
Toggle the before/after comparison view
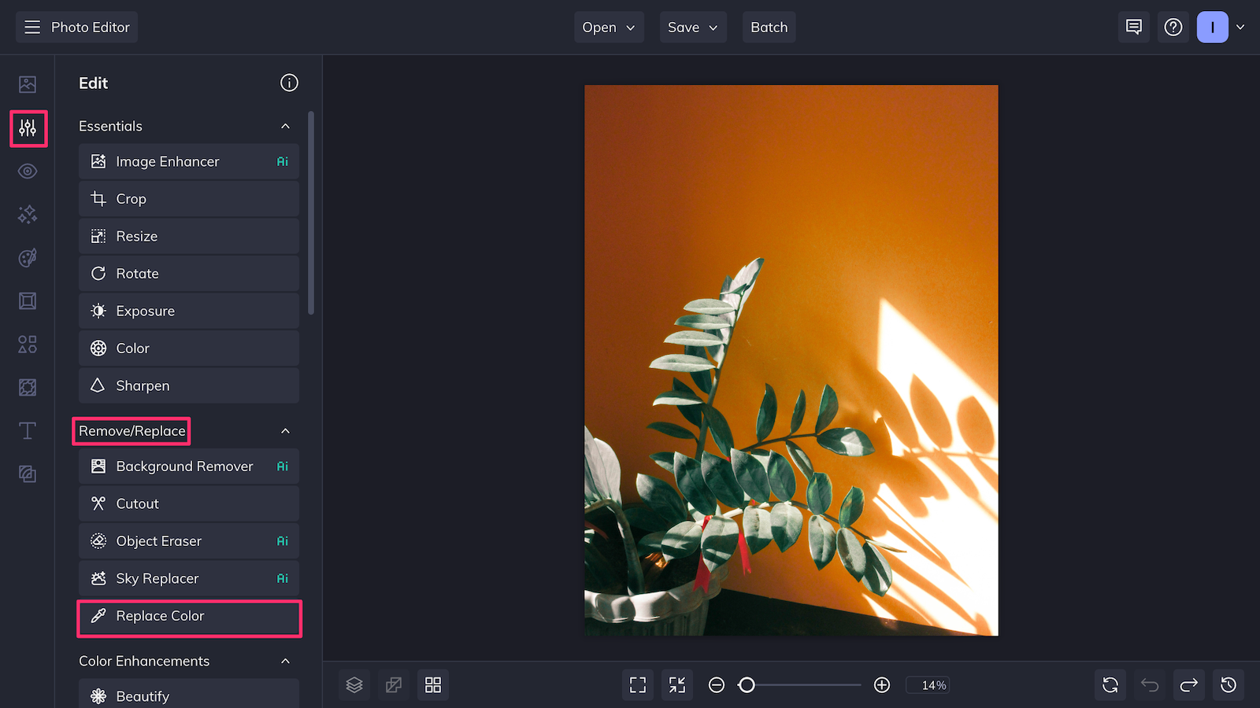tap(393, 684)
